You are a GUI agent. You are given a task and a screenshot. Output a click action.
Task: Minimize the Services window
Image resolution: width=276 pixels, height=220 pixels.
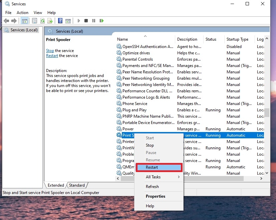coord(232,4)
